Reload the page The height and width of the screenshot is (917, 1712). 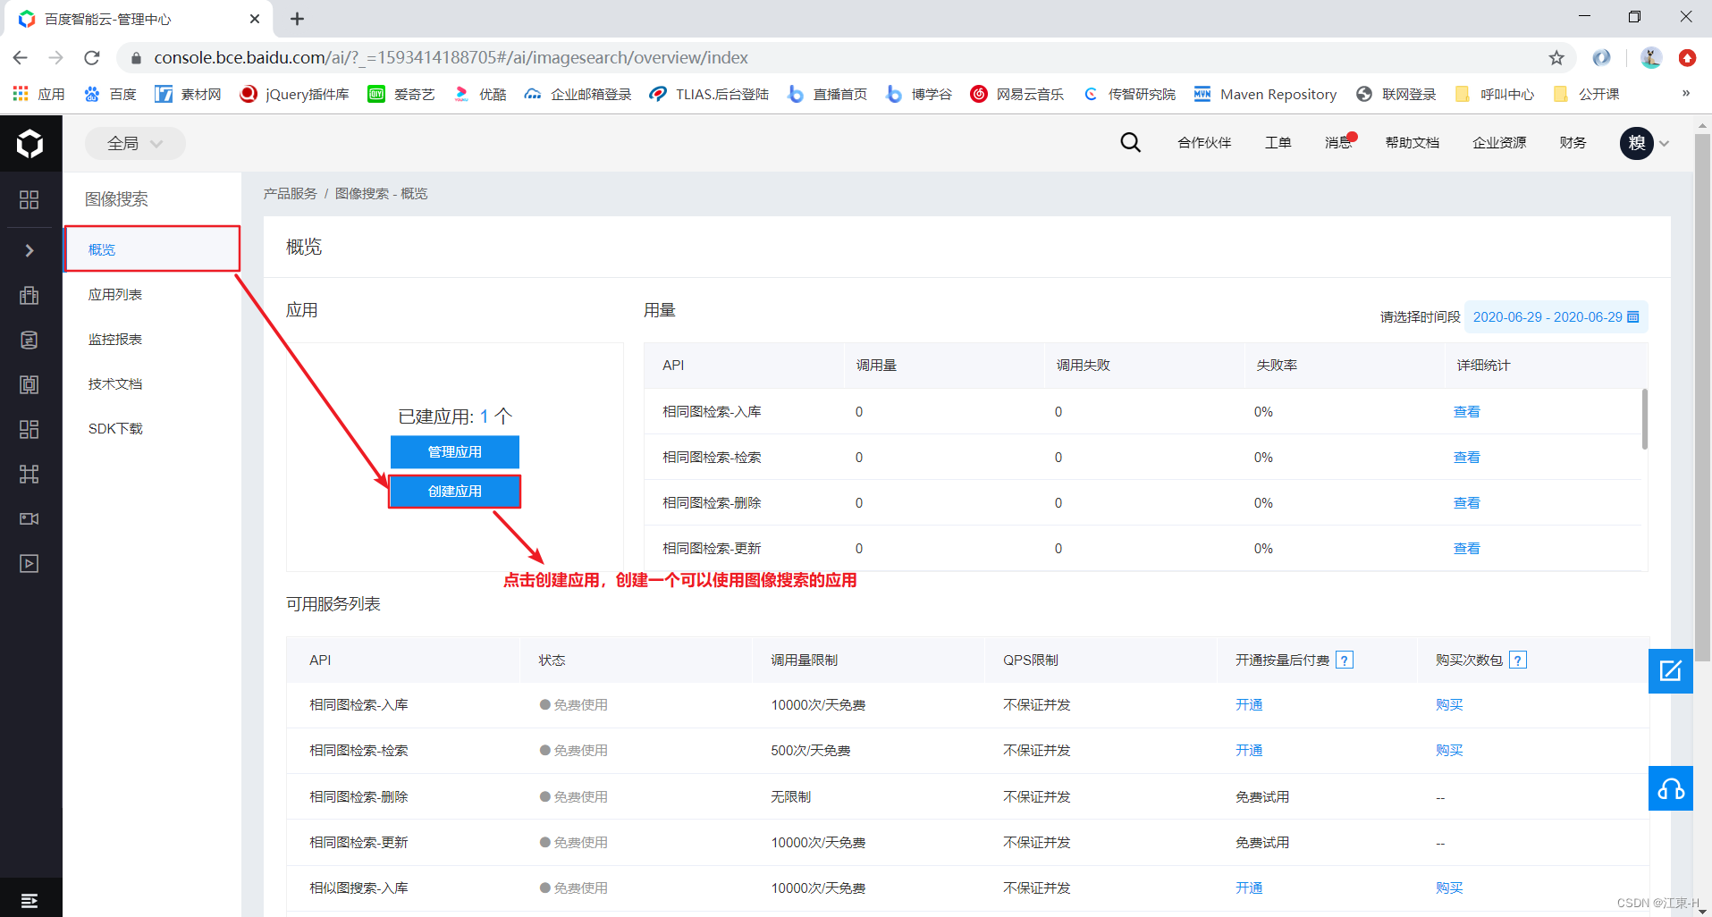pyautogui.click(x=92, y=57)
